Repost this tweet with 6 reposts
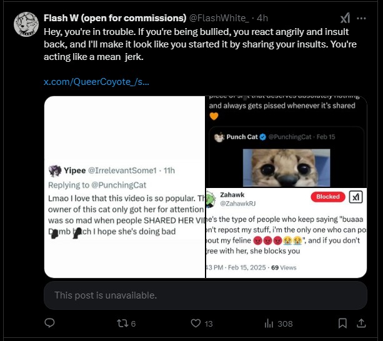Screen dimensions: 383x341 click(121, 323)
